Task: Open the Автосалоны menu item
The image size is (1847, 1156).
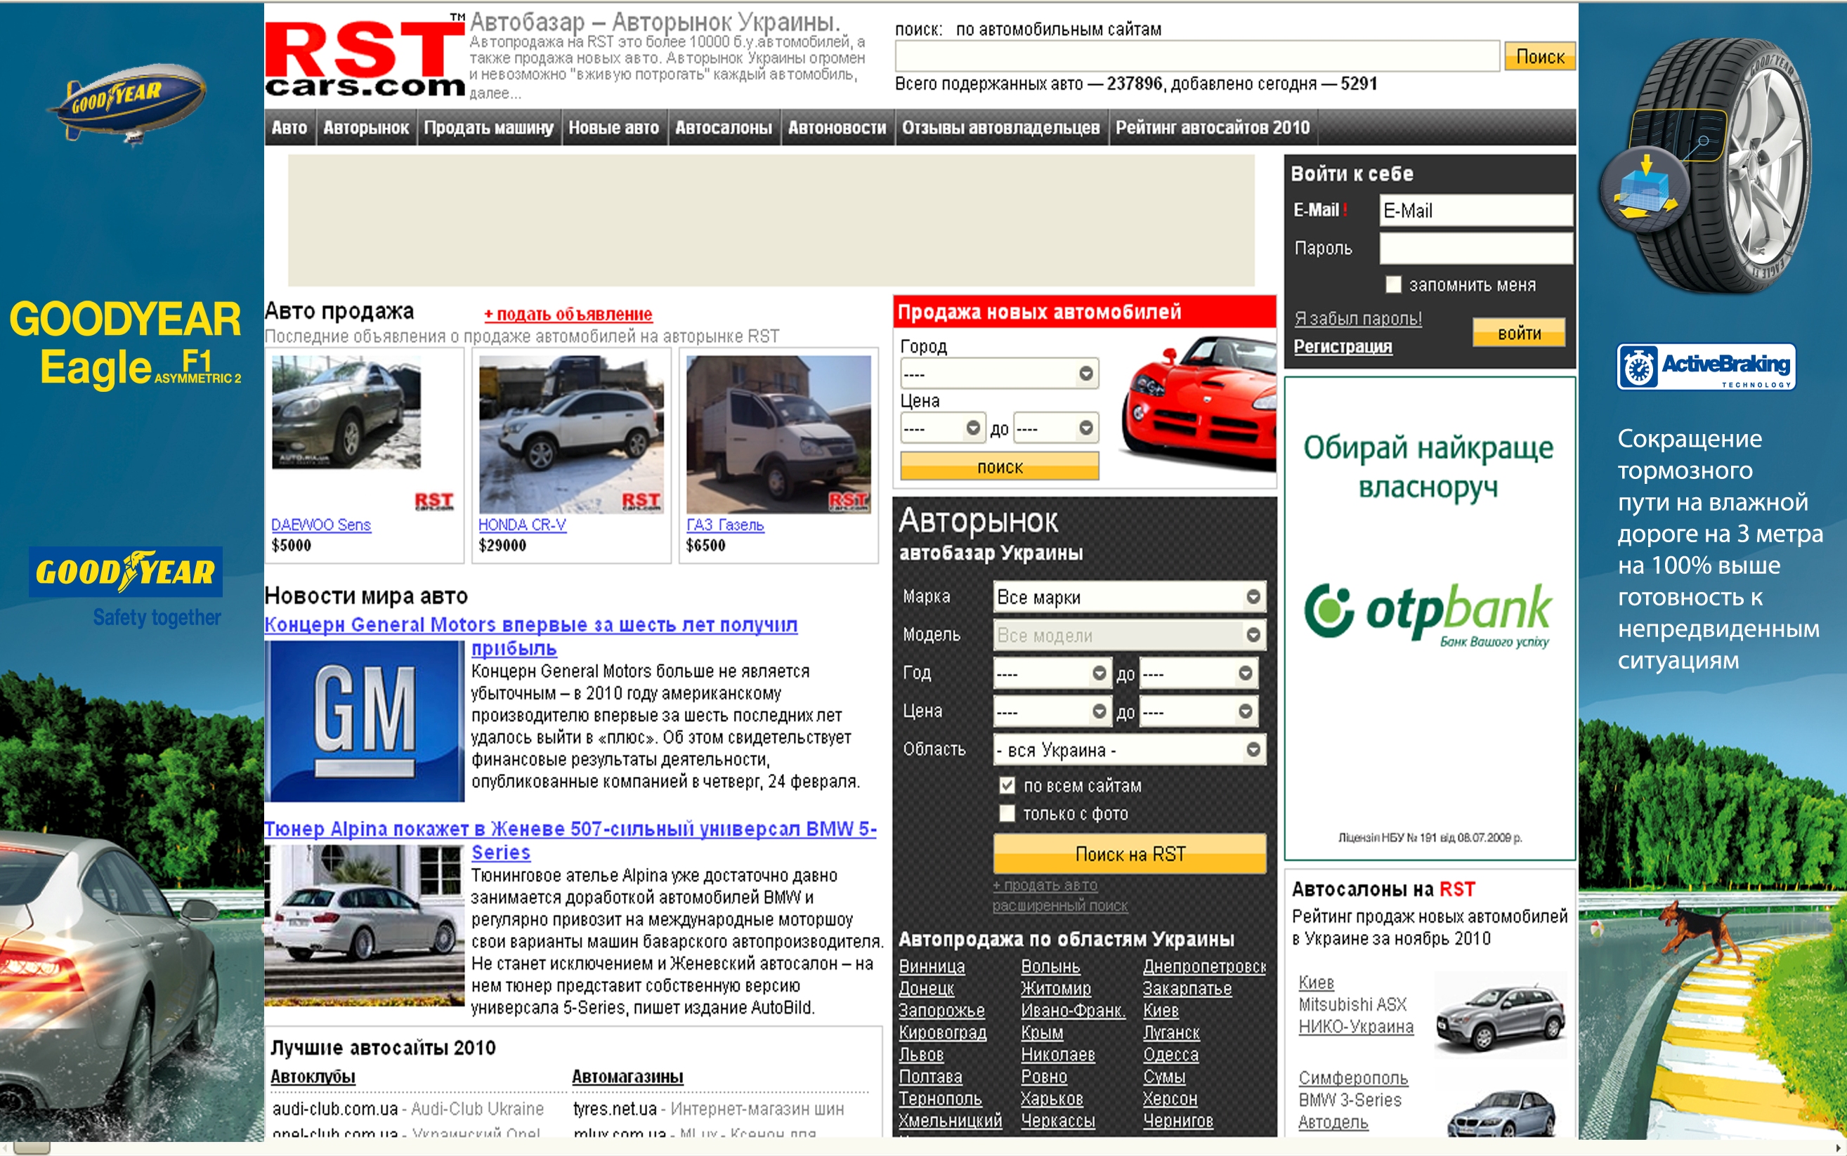Action: [x=724, y=128]
